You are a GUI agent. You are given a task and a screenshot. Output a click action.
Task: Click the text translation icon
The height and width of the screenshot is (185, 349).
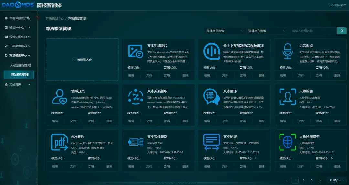211,97
